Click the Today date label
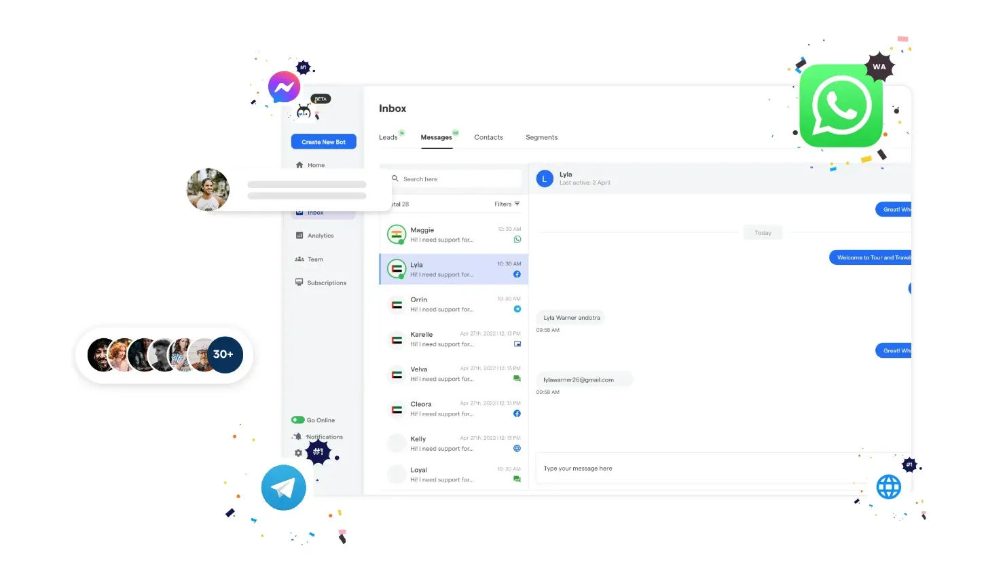This screenshot has height=569, width=1005. click(763, 233)
